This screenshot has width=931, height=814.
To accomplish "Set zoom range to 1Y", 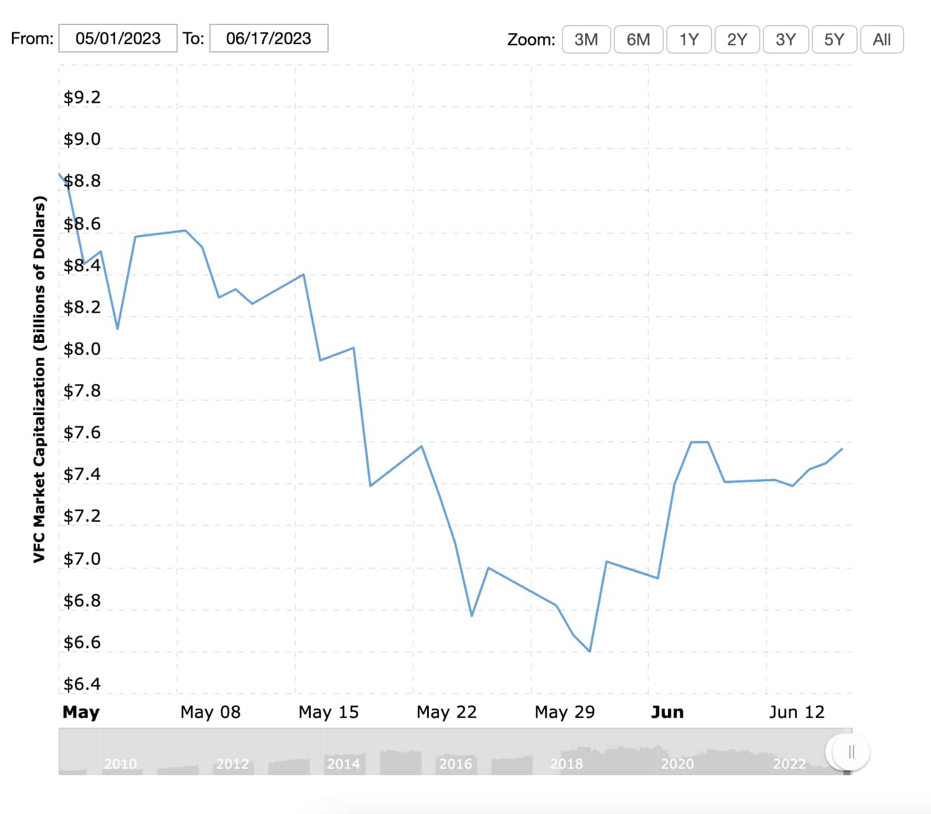I will tap(689, 39).
